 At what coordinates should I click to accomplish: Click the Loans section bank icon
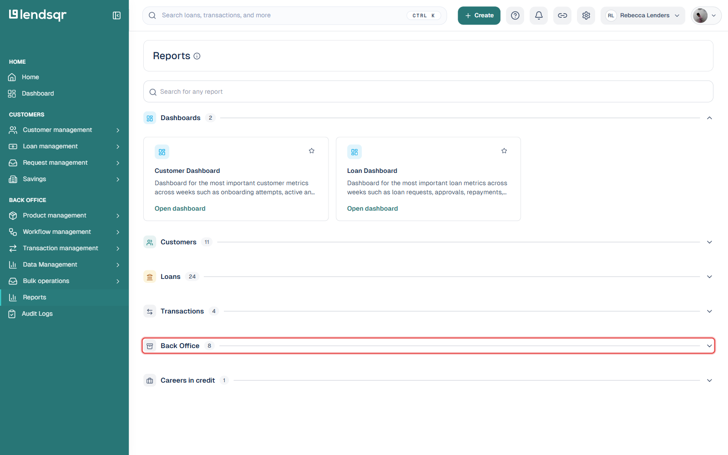(150, 277)
